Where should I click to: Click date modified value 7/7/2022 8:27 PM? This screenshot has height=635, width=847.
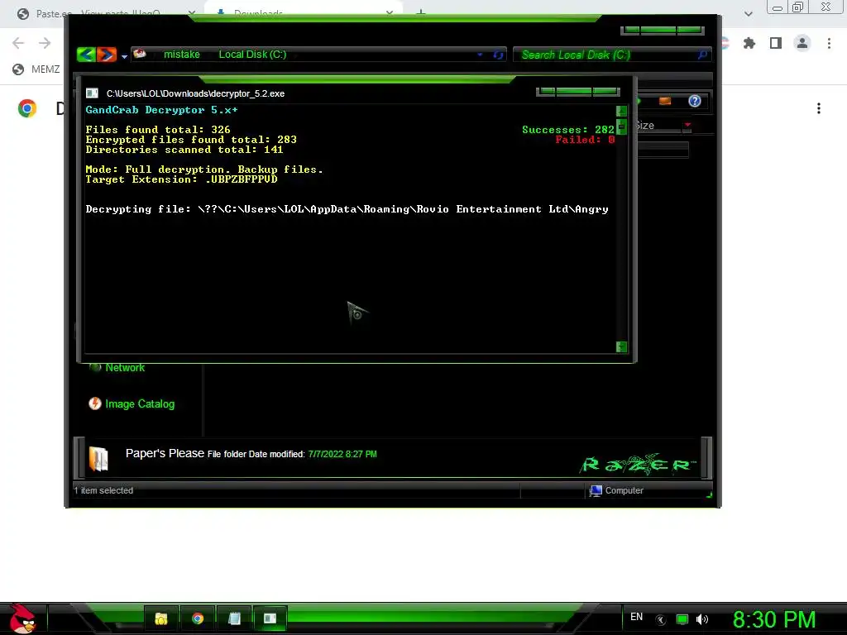(x=342, y=454)
